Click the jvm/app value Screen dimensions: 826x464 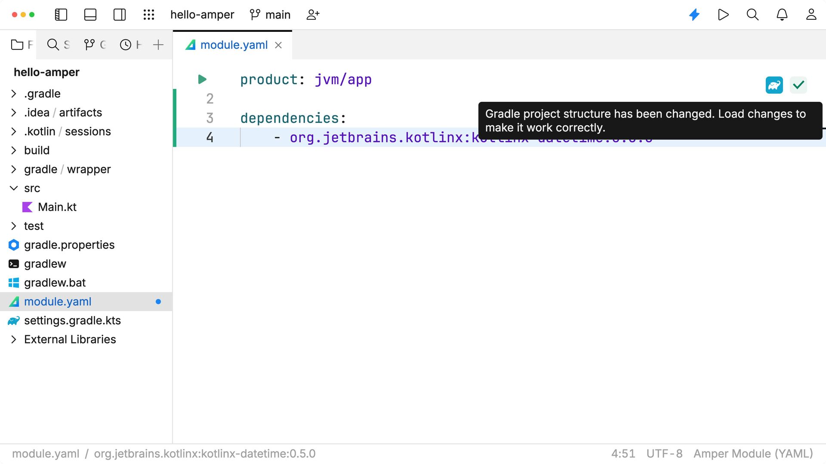(x=343, y=79)
